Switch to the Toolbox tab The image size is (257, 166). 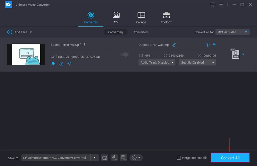(x=166, y=18)
